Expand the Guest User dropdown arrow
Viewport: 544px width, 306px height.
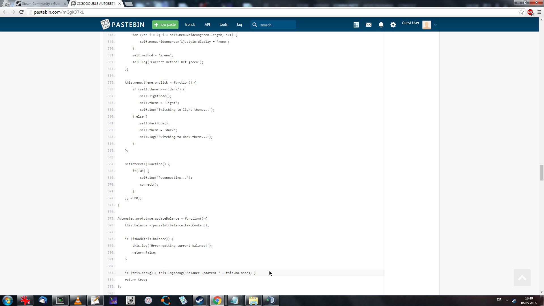(435, 25)
